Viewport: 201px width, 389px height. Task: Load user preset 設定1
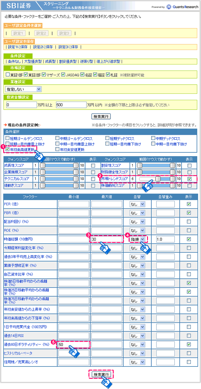click(18, 33)
